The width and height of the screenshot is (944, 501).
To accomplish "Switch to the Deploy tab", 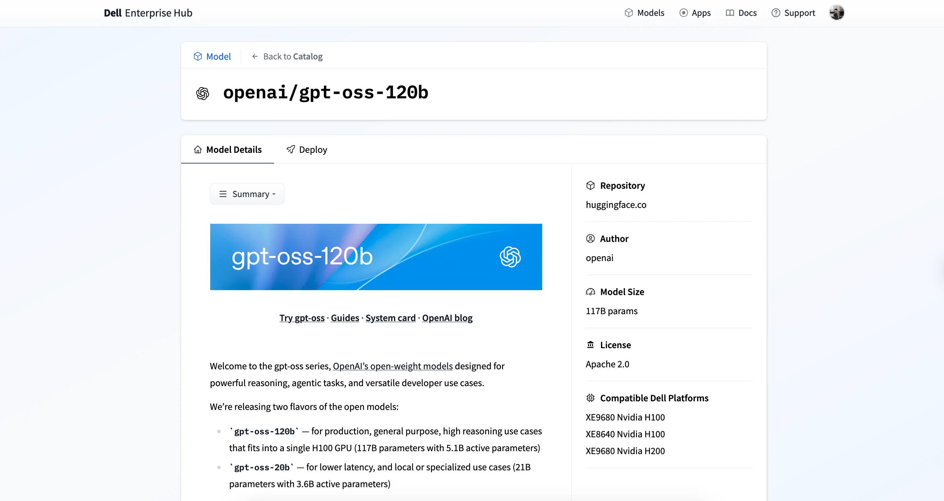I will [307, 150].
